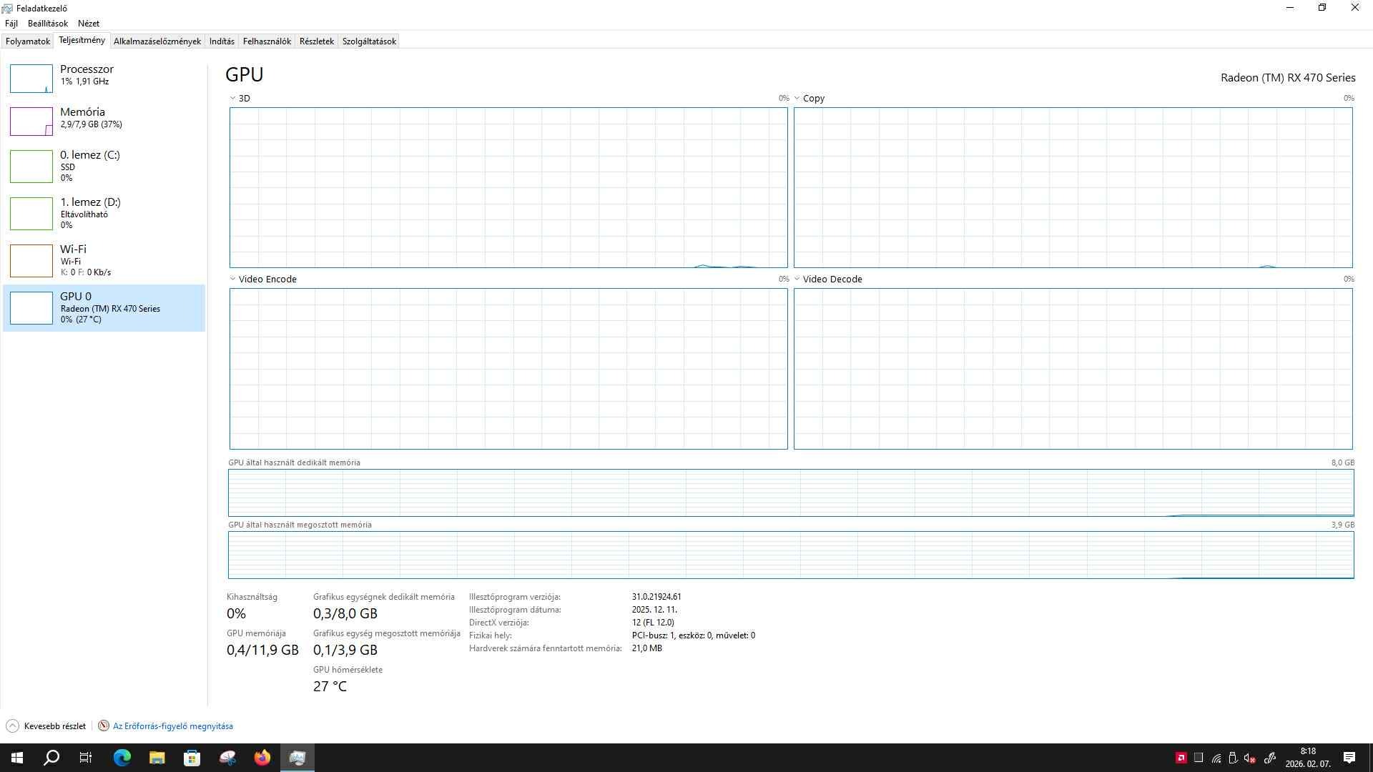Select the Processzor performance thumbnail
Image resolution: width=1373 pixels, height=772 pixels.
tap(31, 79)
